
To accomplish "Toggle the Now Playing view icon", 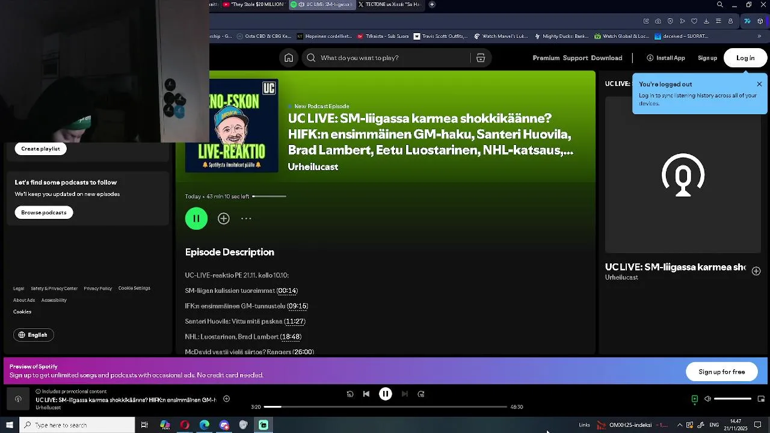I will pyautogui.click(x=695, y=399).
